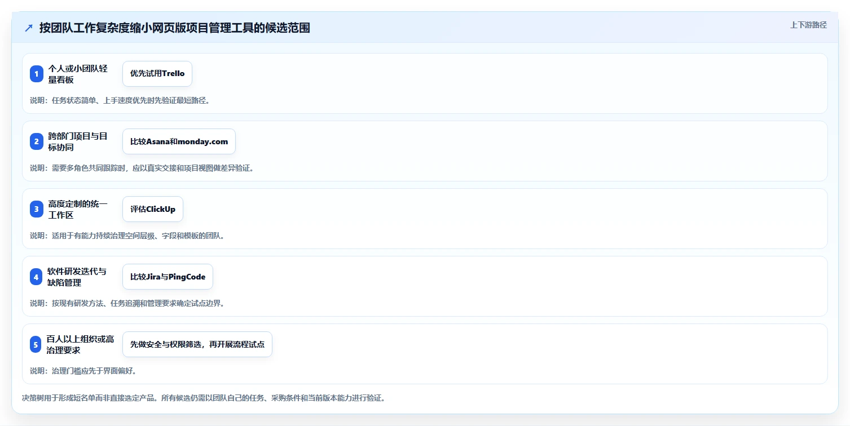Viewport: 850px width, 426px height.
Task: Click the 优先试用Trello button
Action: click(157, 74)
